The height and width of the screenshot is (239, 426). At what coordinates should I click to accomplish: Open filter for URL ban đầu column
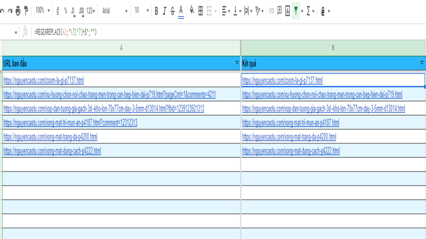coord(237,63)
